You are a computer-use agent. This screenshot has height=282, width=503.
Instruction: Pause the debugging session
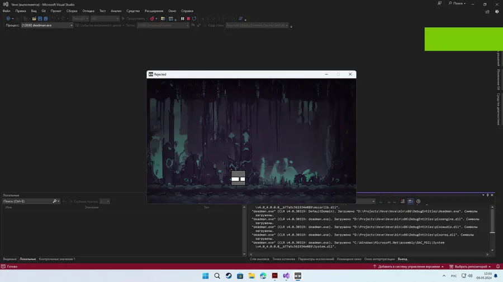click(183, 18)
